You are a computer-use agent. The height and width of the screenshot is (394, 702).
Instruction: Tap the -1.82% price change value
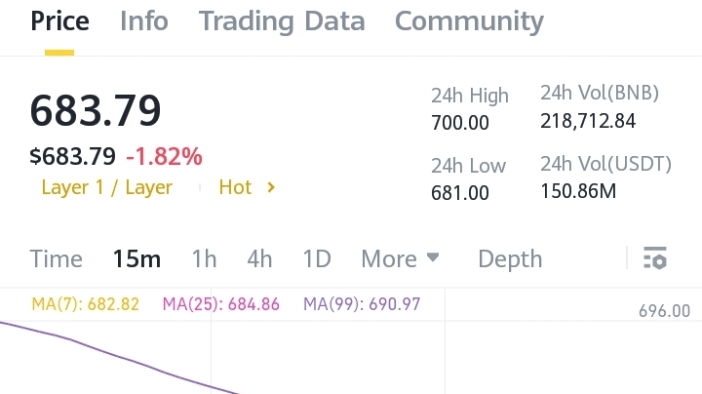point(164,156)
